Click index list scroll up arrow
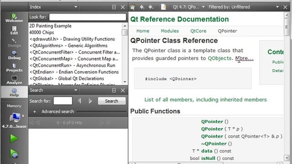Viewport: 292px width, 164px height. pyautogui.click(x=125, y=26)
